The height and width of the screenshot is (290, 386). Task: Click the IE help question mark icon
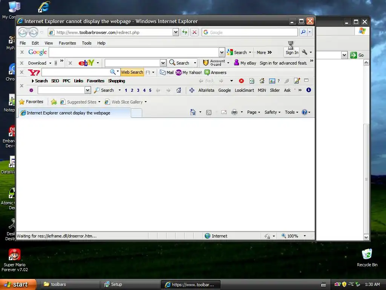tap(305, 112)
